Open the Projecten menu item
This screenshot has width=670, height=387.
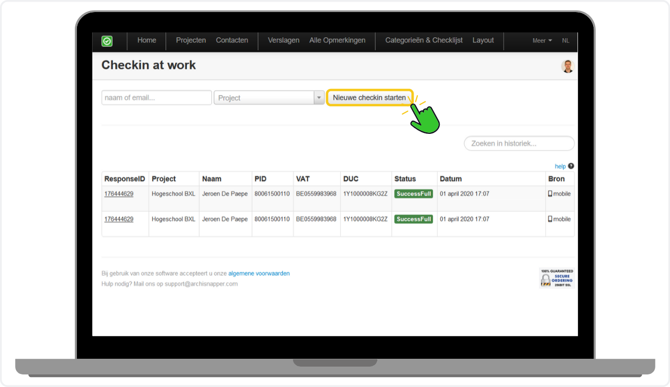coord(191,40)
